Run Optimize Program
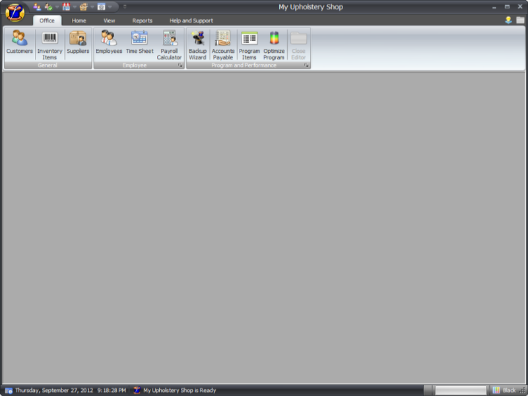The width and height of the screenshot is (528, 396). (274, 45)
